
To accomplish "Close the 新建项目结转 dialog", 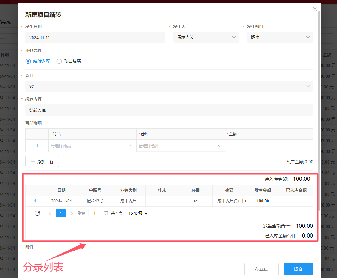I will [x=315, y=9].
